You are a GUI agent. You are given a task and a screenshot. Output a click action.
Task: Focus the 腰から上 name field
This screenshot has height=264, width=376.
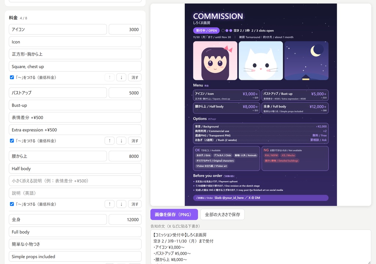tap(58, 156)
